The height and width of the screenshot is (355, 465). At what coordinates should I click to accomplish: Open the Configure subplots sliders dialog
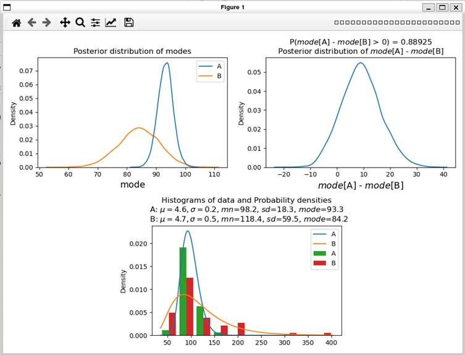click(95, 22)
